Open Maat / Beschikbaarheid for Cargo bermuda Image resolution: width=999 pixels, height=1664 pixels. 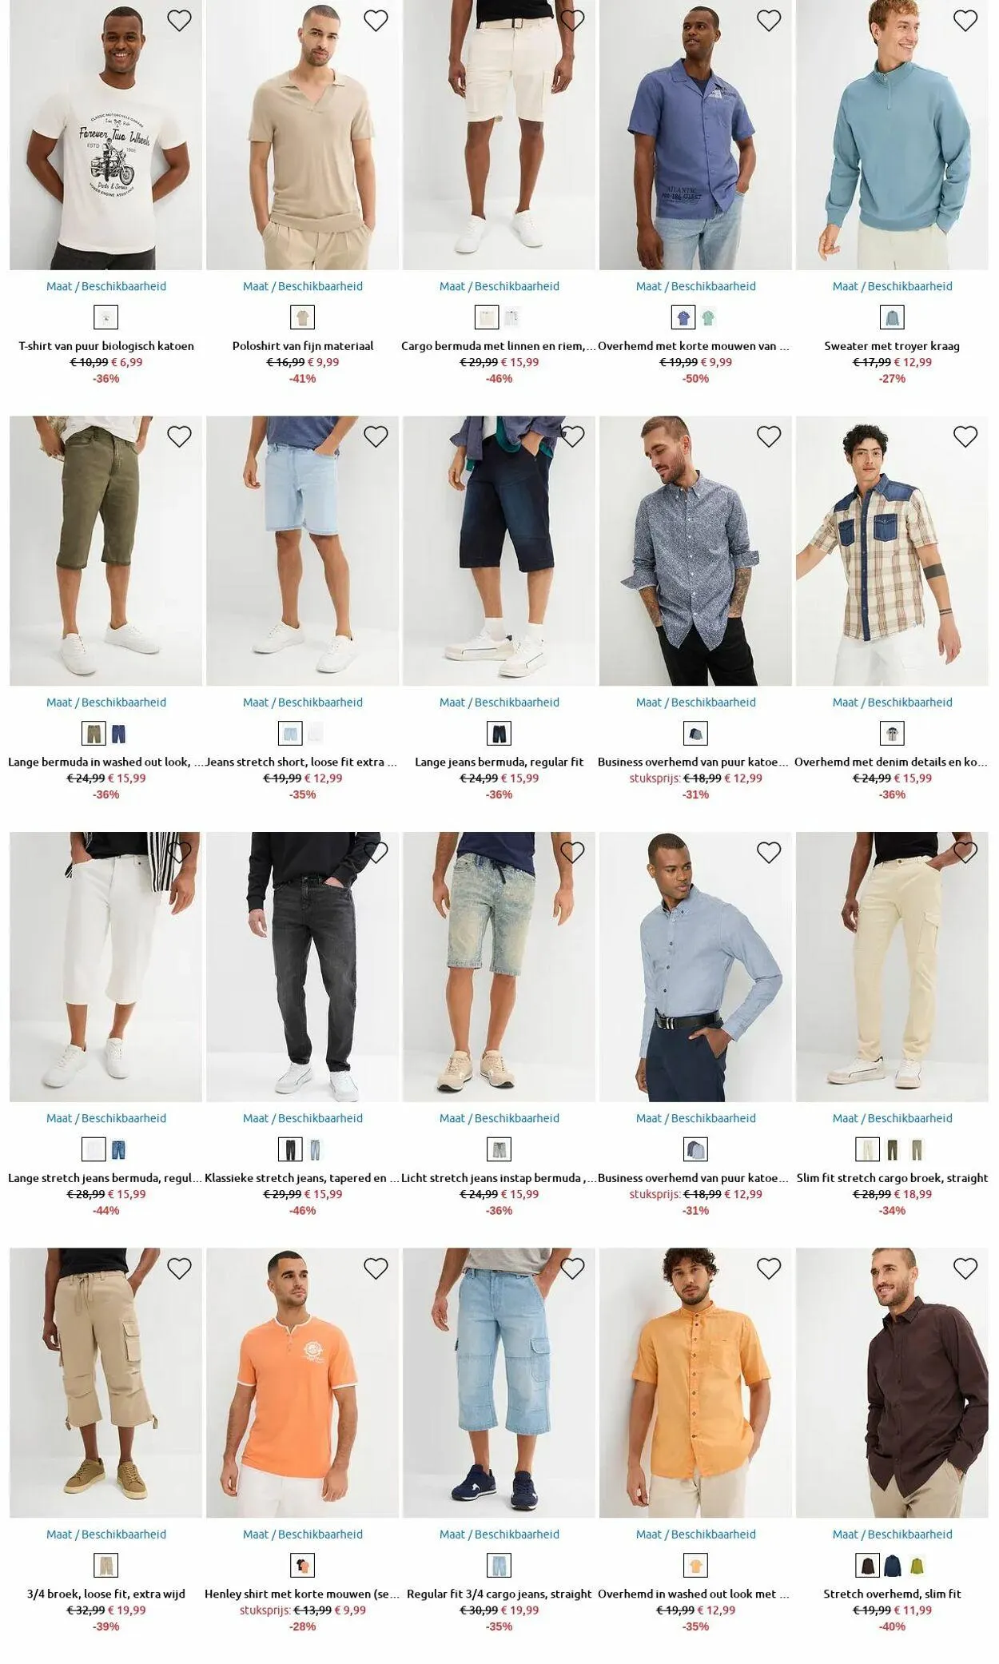[499, 286]
